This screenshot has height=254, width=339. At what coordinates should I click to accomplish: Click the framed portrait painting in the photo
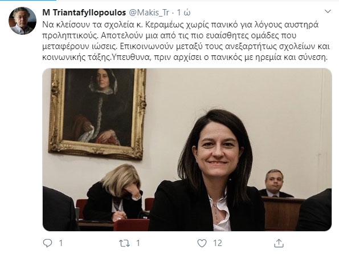(x=97, y=113)
